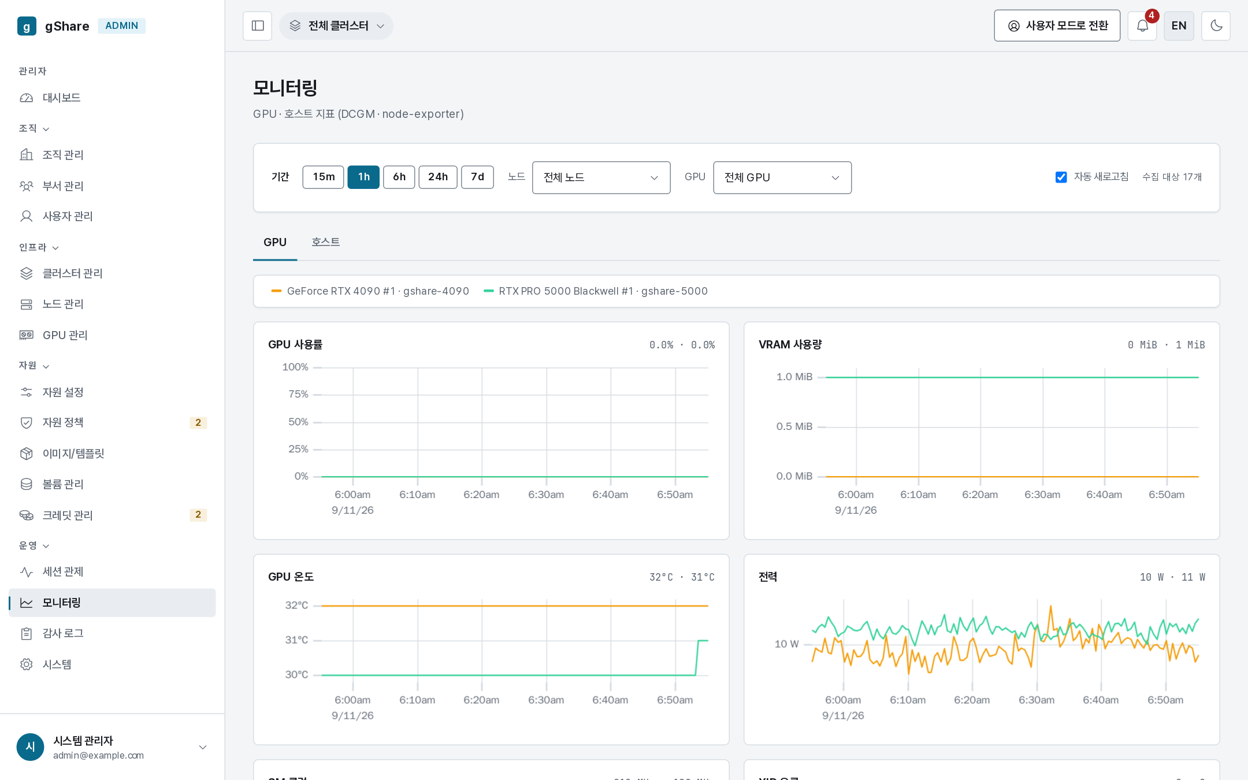1248x780 pixels.
Task: Click the gShare logo icon
Action: click(27, 26)
